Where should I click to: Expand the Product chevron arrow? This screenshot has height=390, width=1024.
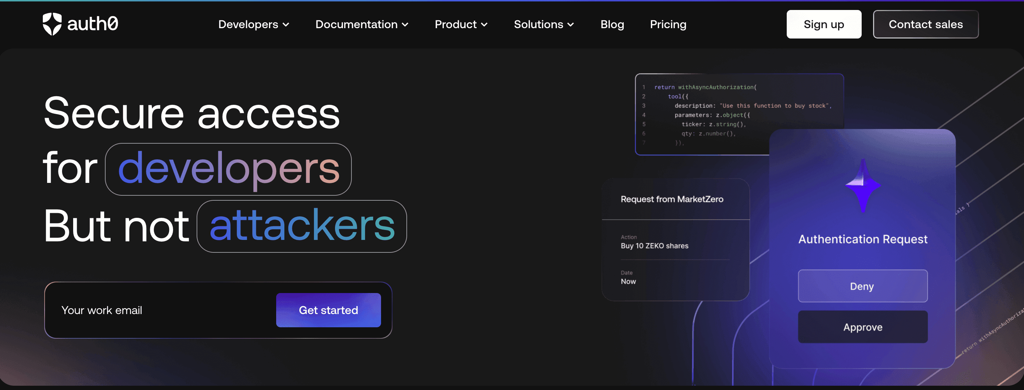pyautogui.click(x=484, y=25)
